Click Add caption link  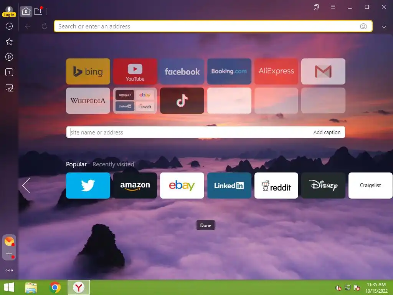(327, 132)
